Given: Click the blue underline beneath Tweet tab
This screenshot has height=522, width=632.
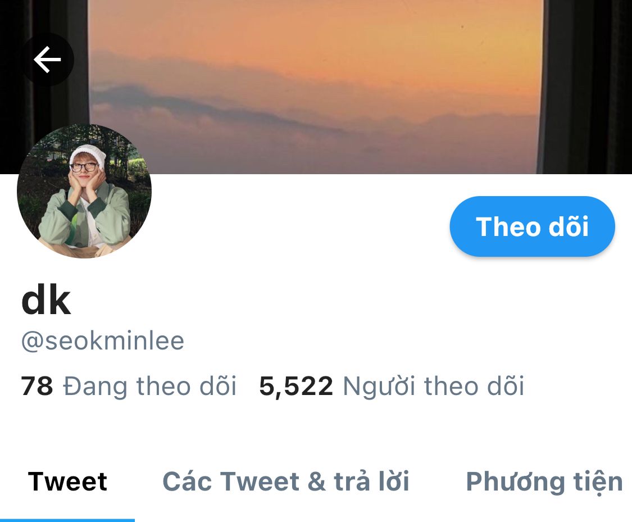Looking at the screenshot, I should (67, 520).
